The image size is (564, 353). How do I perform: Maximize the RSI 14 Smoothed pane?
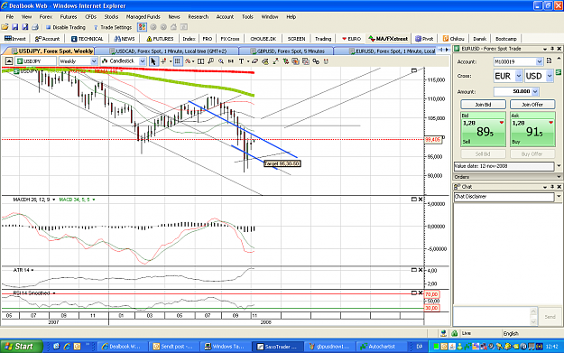pos(413,293)
